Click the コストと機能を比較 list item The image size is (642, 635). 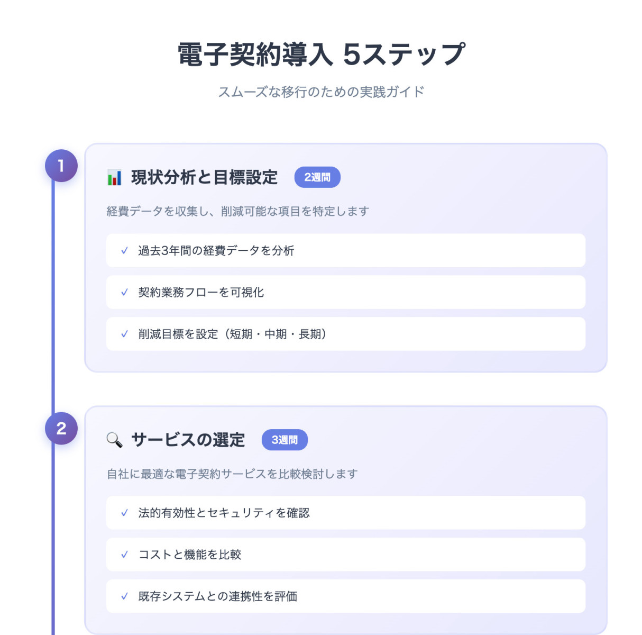(x=190, y=555)
